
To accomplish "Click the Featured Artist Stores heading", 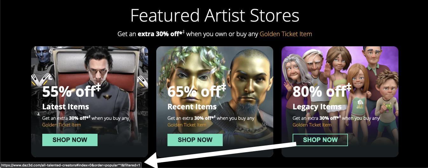I will point(215,15).
